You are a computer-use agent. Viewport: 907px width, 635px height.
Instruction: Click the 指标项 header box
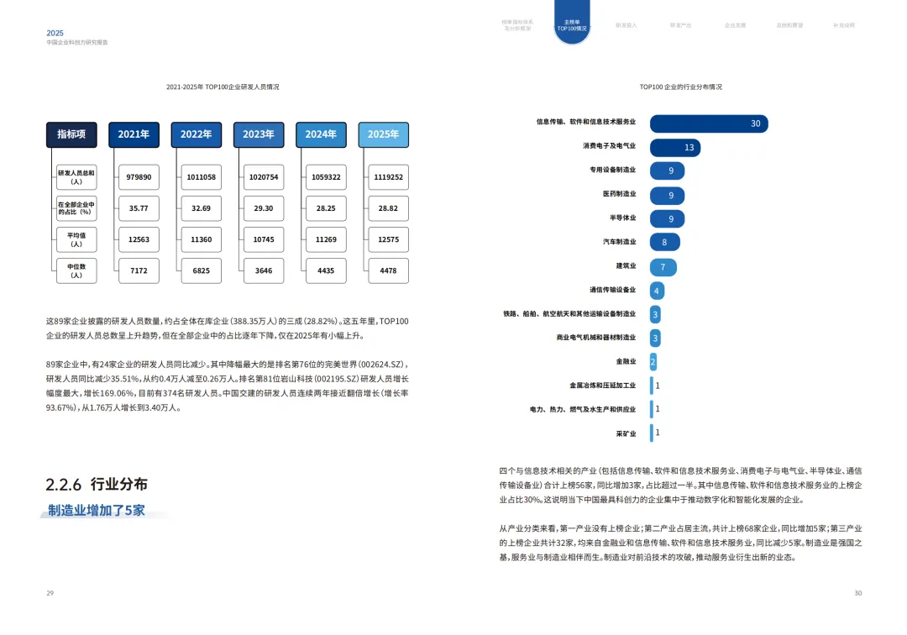pos(71,134)
